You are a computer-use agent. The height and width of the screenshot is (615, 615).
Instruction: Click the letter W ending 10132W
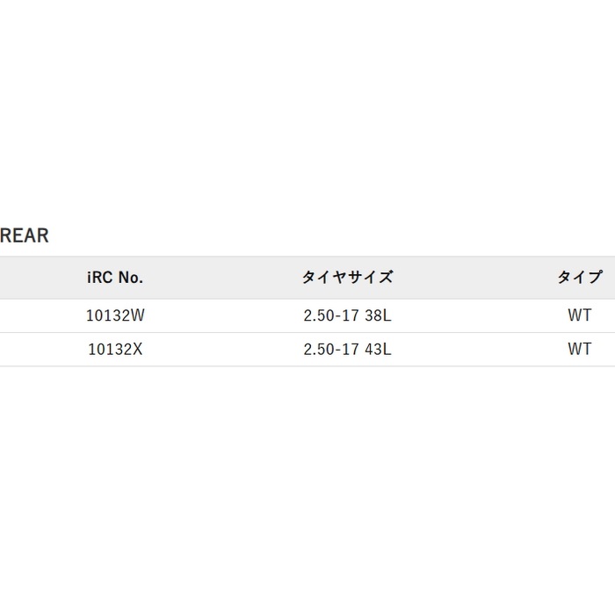(x=137, y=315)
